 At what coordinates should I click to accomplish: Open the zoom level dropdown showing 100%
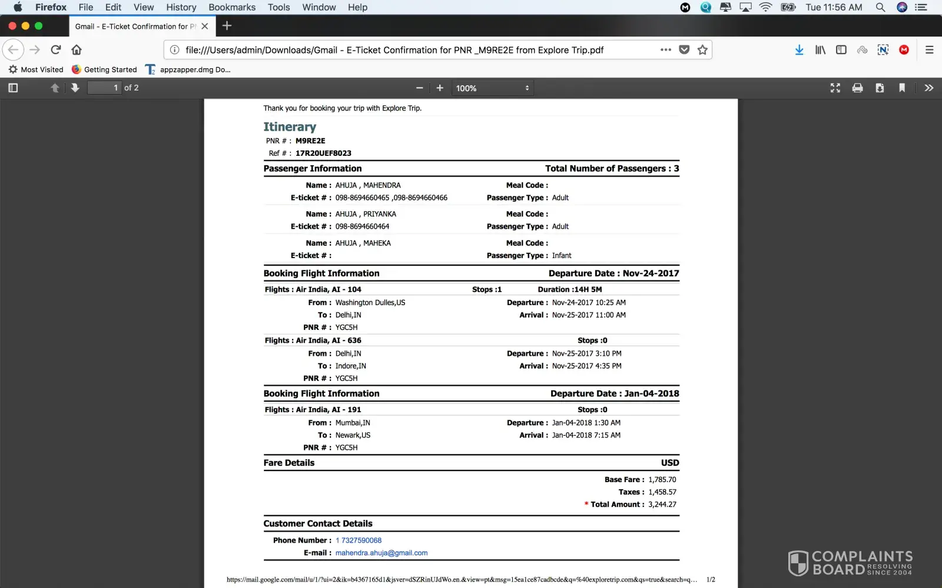pyautogui.click(x=492, y=88)
